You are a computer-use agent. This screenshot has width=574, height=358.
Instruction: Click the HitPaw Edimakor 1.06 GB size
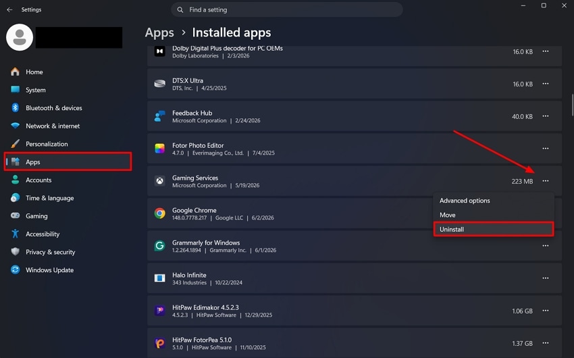click(x=522, y=311)
